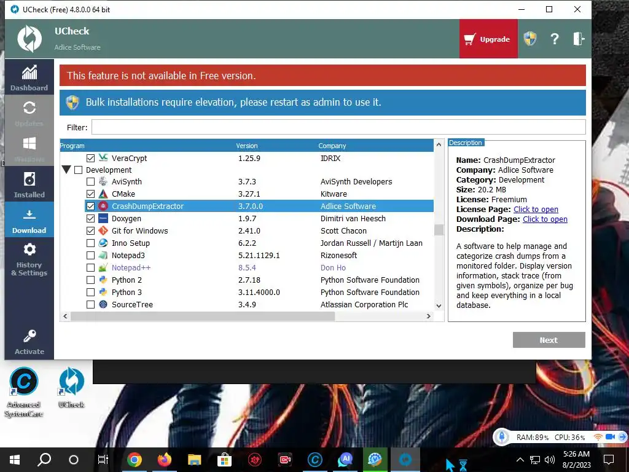Click the Python 2 program icon

[x=103, y=280]
